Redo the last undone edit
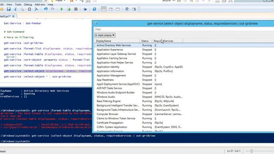 (x=53, y=9)
